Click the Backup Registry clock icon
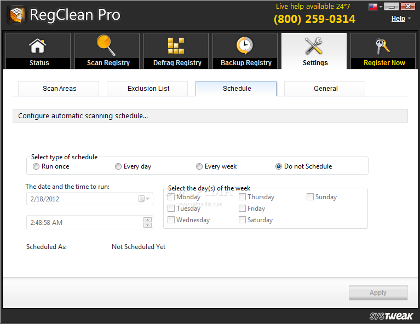The height and width of the screenshot is (324, 420). pyautogui.click(x=245, y=45)
